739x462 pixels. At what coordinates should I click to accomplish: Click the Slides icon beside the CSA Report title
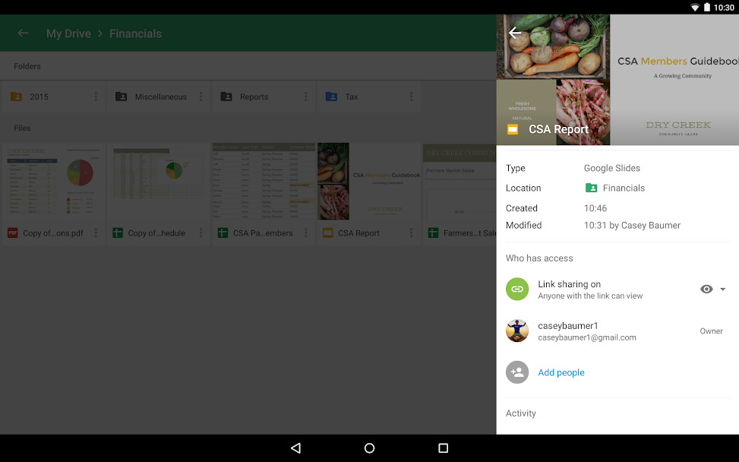(513, 129)
